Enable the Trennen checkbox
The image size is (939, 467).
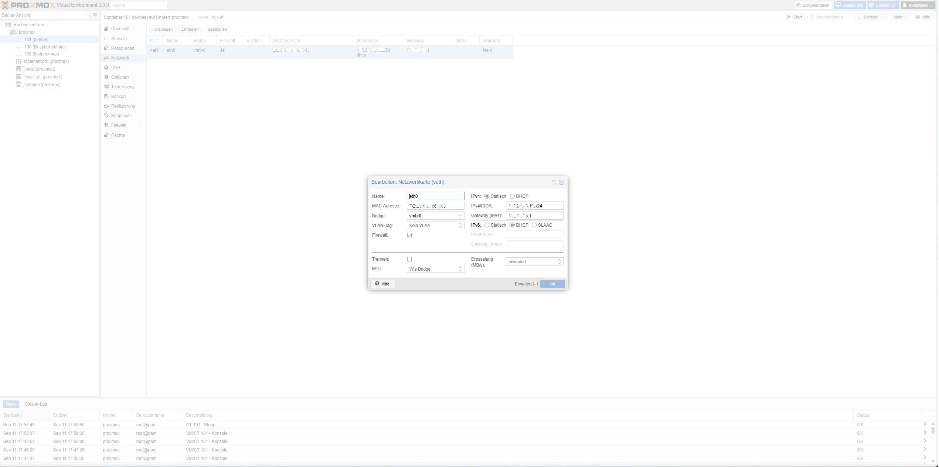(409, 259)
